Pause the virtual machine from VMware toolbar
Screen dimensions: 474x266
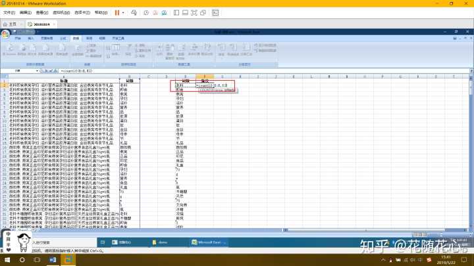[x=117, y=12]
